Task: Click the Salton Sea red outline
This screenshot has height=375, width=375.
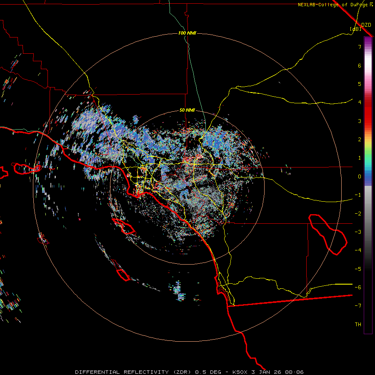Action: (x=327, y=234)
